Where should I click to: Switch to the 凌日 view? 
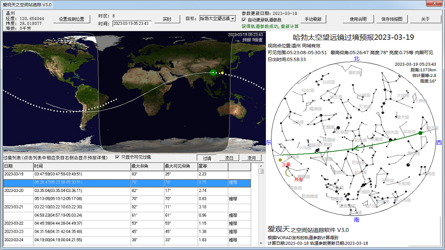[x=229, y=157]
